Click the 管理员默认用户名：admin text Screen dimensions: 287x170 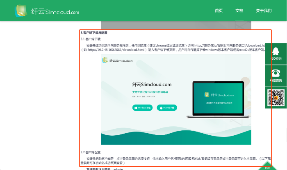[105, 169]
